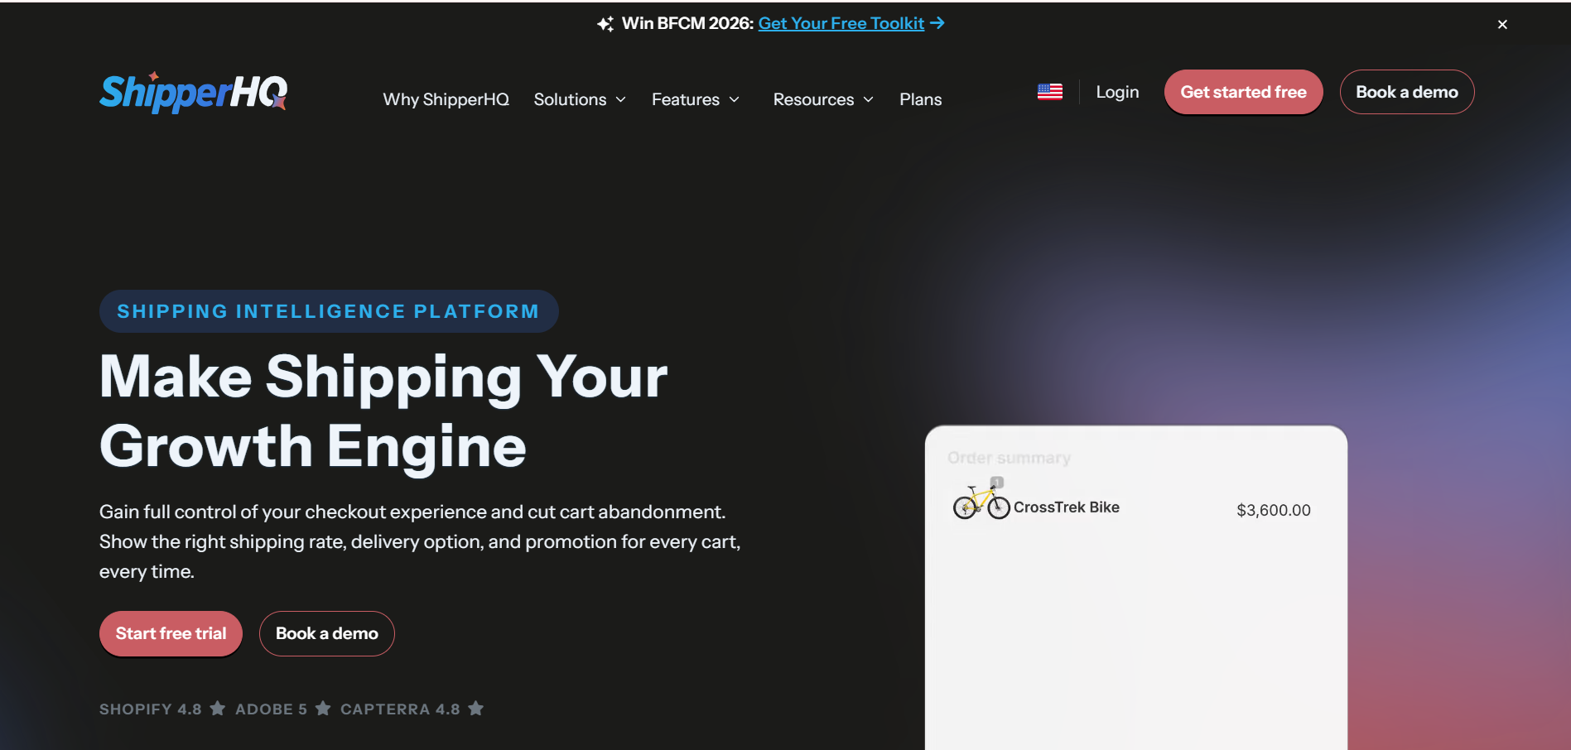Click the CrossTrek Bike thumbnail
Image resolution: width=1571 pixels, height=750 pixels.
(981, 499)
